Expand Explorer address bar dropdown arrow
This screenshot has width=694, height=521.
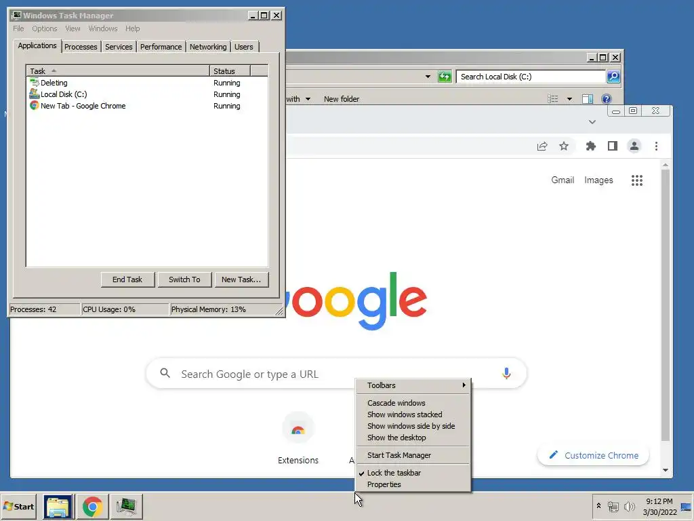click(428, 77)
